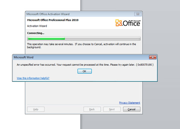Click the 'Activation Wizard' subtitle text
The width and height of the screenshot is (180, 129).
click(37, 26)
